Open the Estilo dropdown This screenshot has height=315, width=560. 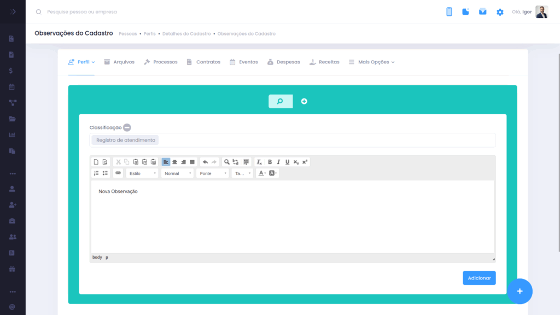(x=142, y=173)
